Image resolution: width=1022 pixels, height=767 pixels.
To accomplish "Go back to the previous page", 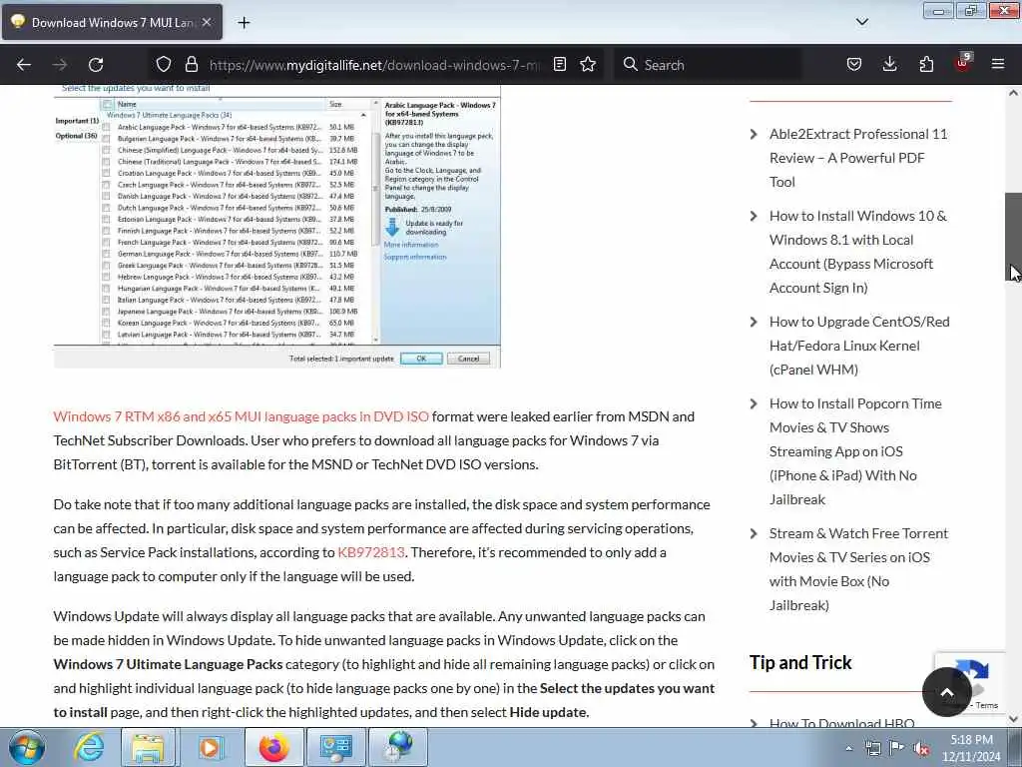I will click(24, 65).
